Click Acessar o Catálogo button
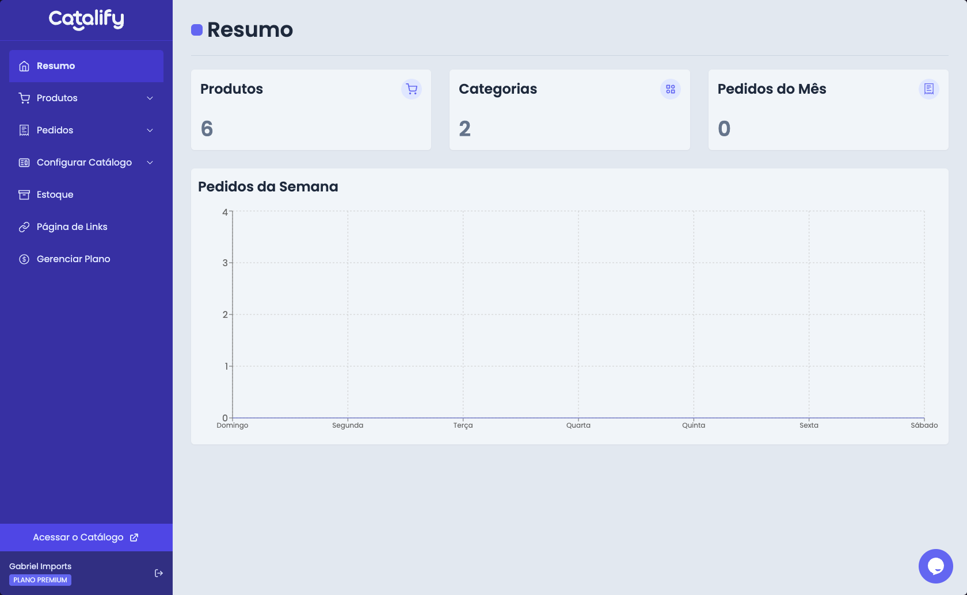The image size is (967, 595). (x=86, y=538)
